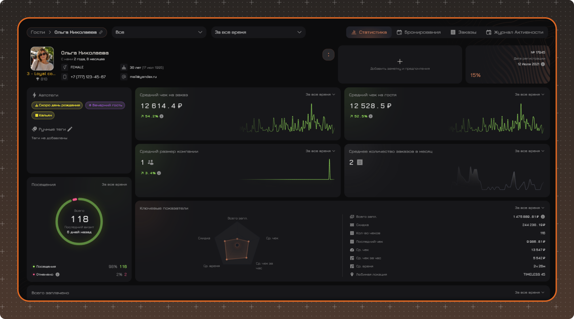The width and height of the screenshot is (574, 319).
Task: Change period in the Посещения card
Action: pyautogui.click(x=114, y=184)
